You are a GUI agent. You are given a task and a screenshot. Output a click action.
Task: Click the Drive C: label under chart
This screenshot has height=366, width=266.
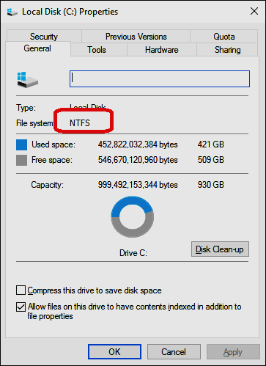tap(133, 253)
